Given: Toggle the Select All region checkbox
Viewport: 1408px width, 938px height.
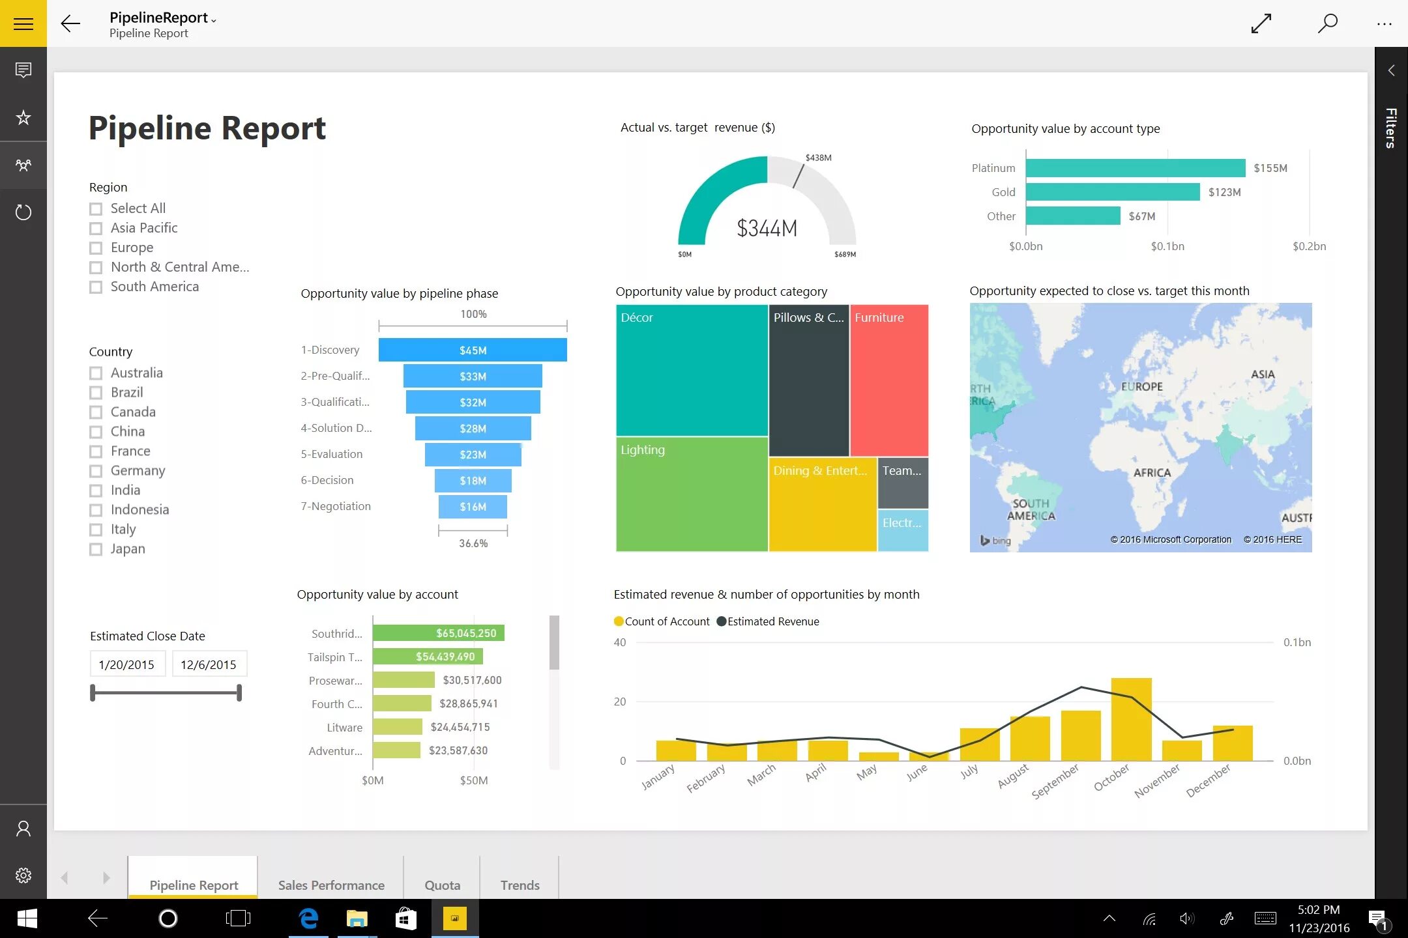Looking at the screenshot, I should 95,207.
